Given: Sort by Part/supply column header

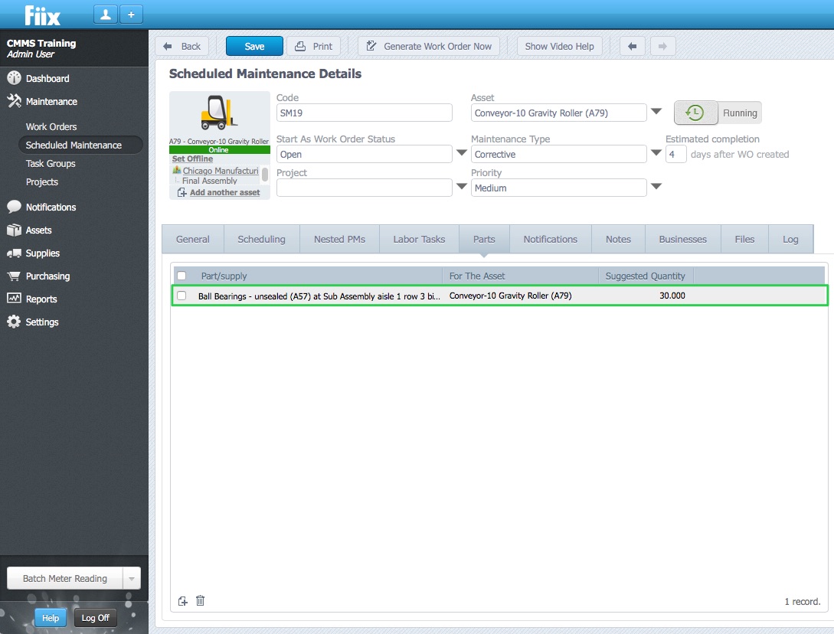Looking at the screenshot, I should (x=224, y=276).
